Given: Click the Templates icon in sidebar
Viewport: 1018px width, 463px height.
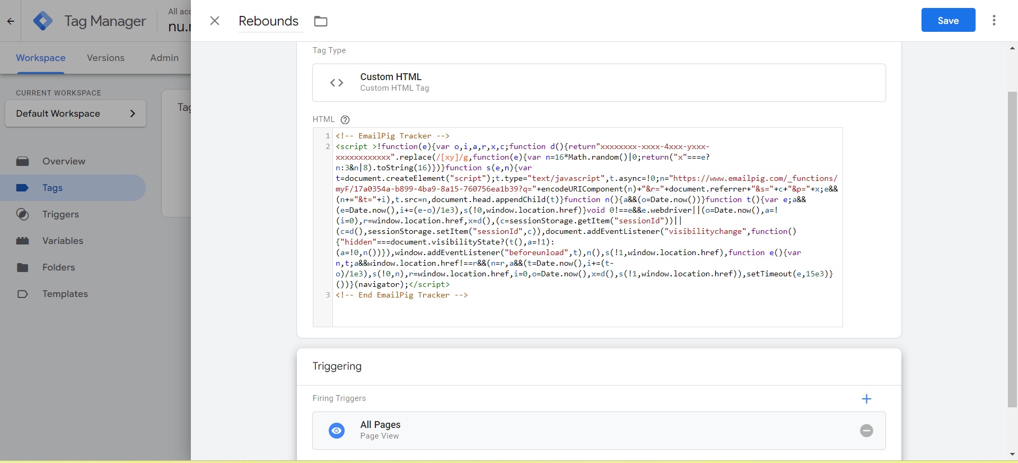Looking at the screenshot, I should [x=22, y=294].
